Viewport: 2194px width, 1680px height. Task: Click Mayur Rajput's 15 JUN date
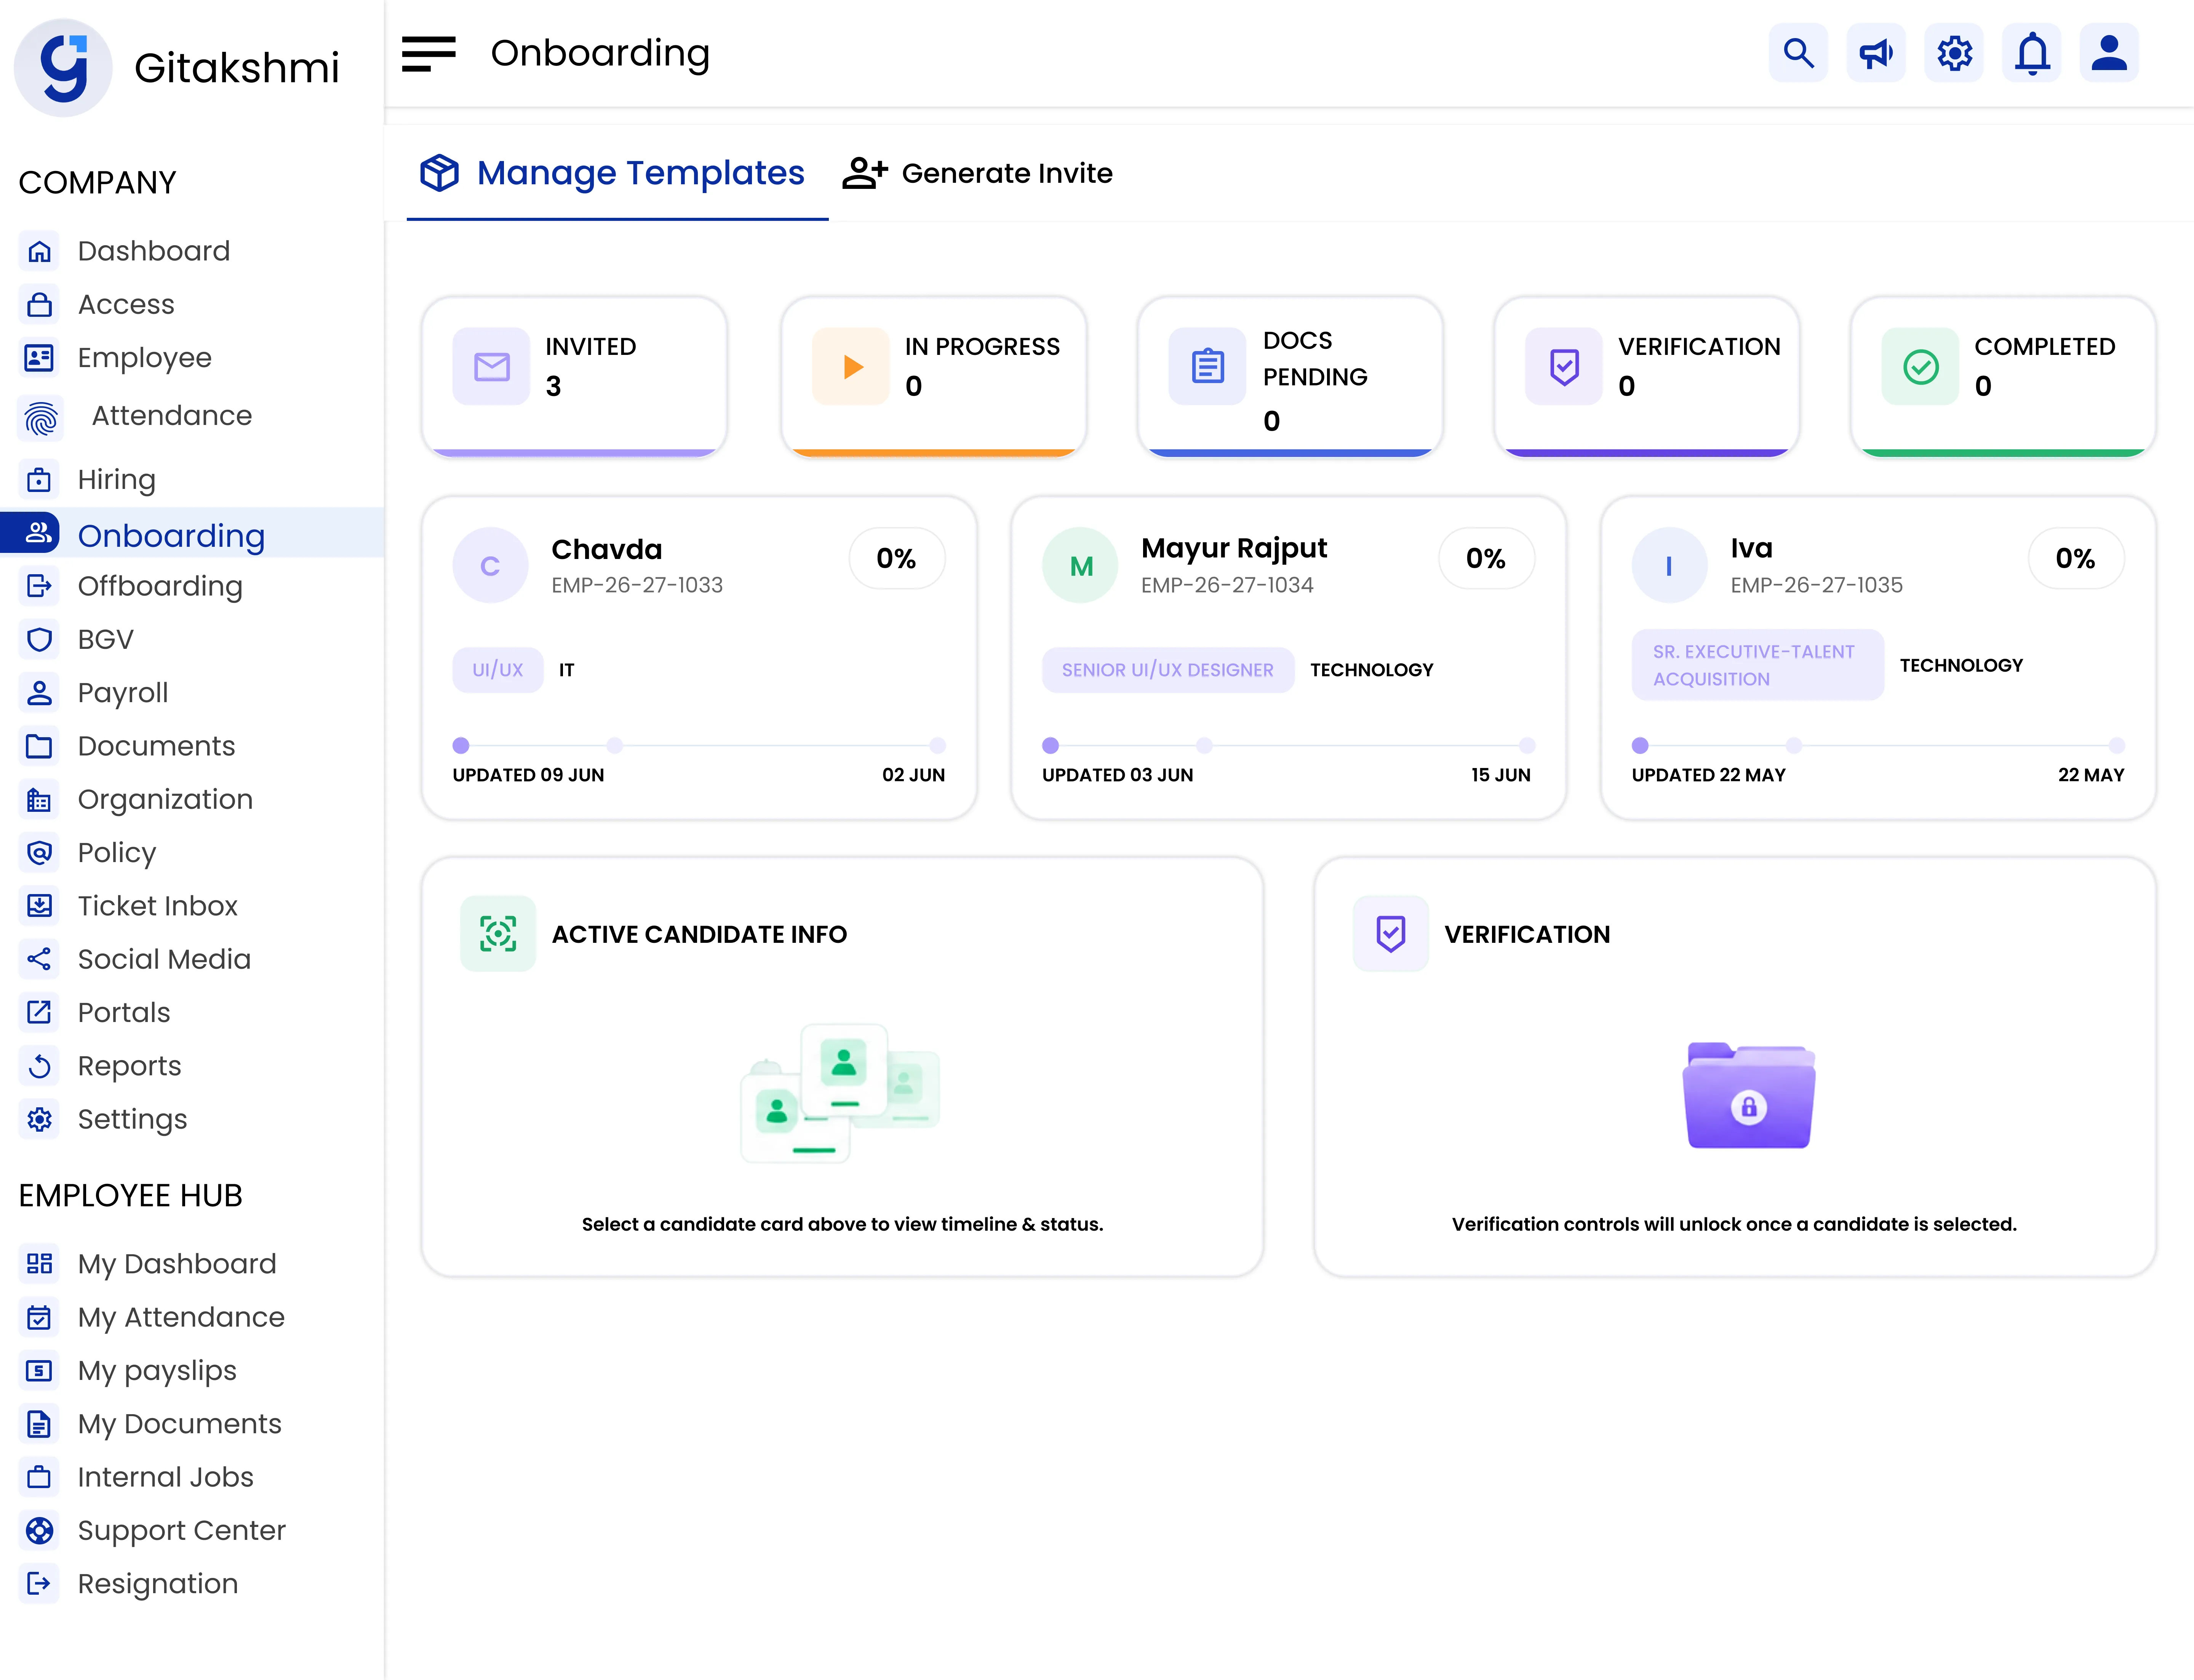[x=1501, y=775]
